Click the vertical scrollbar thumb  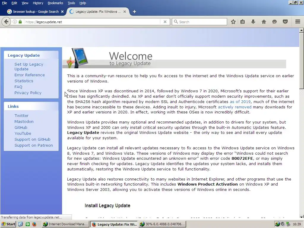pos(302,61)
